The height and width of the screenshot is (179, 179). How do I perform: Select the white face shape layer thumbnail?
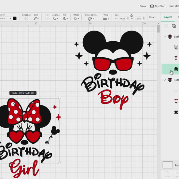coord(176,90)
